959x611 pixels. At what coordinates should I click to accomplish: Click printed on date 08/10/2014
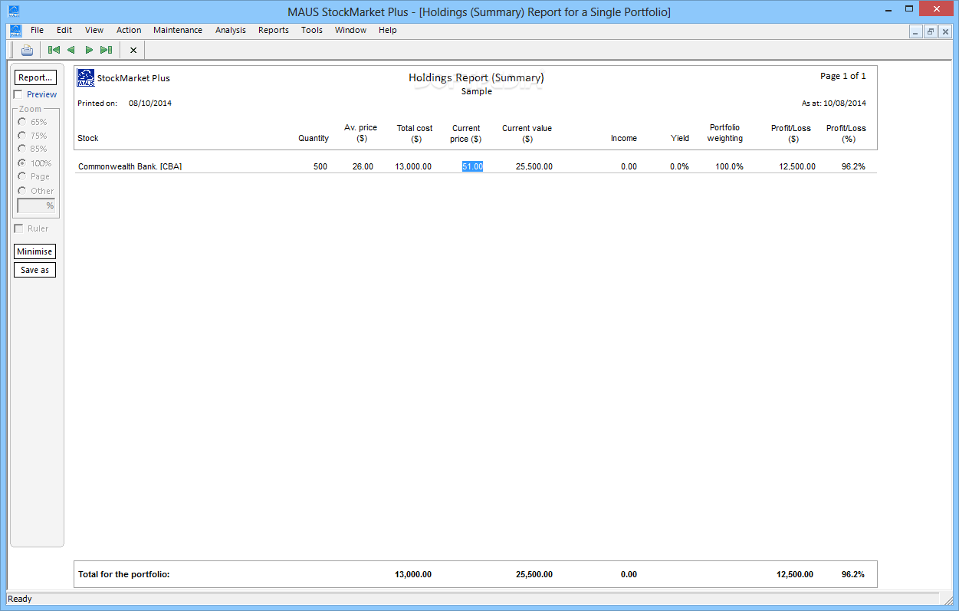tap(150, 103)
